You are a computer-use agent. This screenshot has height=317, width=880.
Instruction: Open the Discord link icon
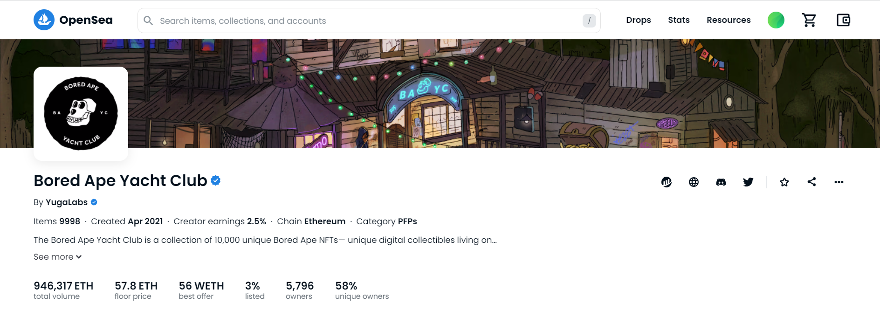(721, 182)
